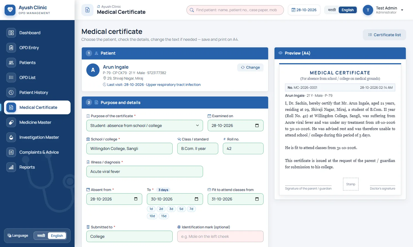Click the Illness / diagnosis field
413x247 pixels.
145,171
